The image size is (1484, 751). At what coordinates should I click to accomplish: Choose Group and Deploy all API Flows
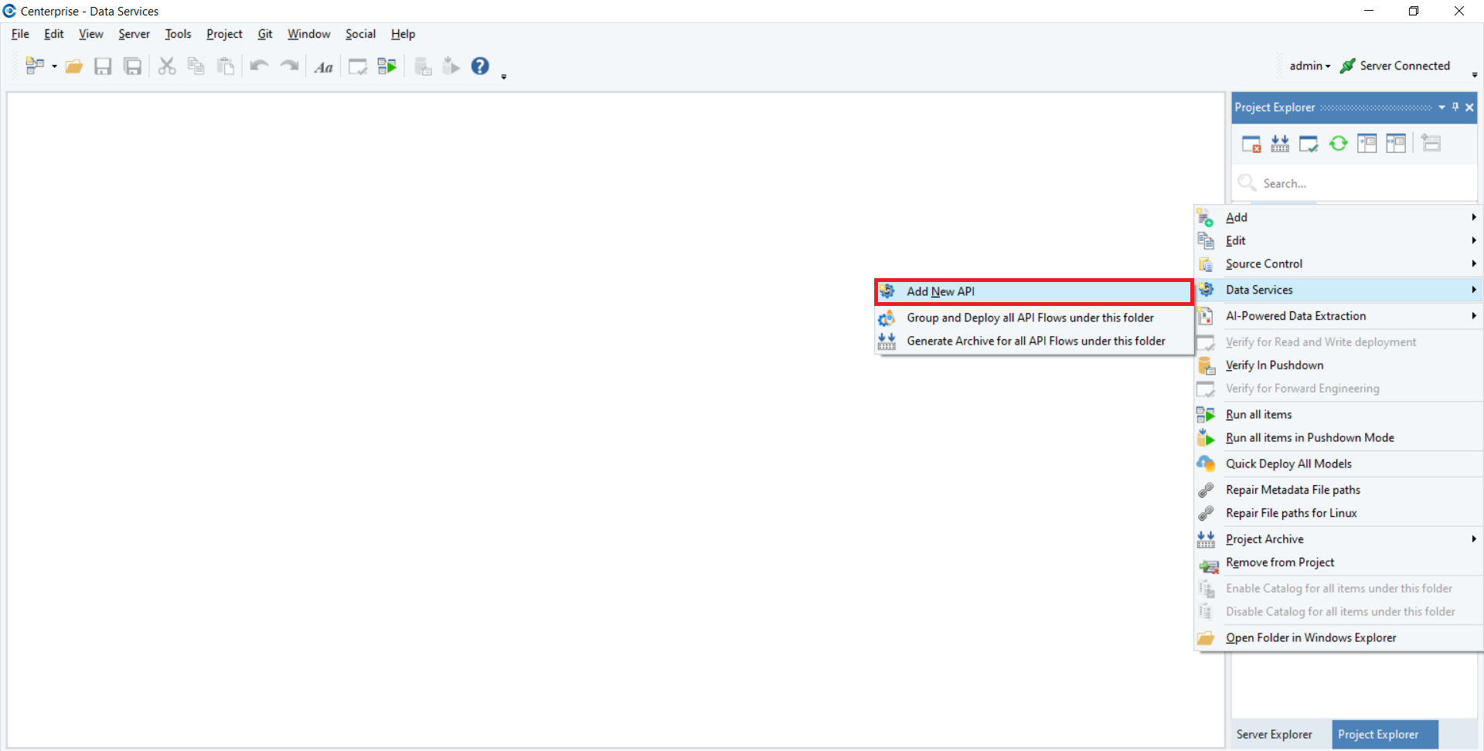[1034, 318]
